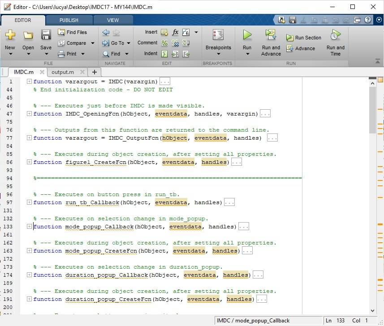Image resolution: width=384 pixels, height=326 pixels.
Task: Open Help with the question mark icon
Action: pyautogui.click(x=367, y=20)
